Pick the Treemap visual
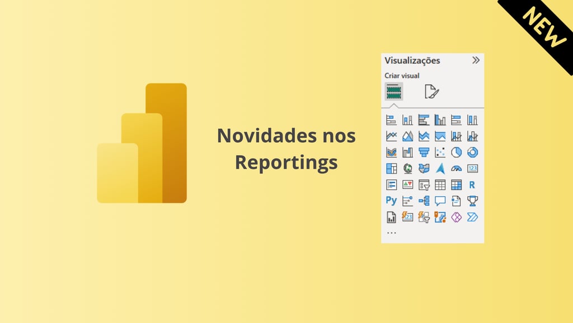Viewport: 573px width, 323px height. pos(391,168)
